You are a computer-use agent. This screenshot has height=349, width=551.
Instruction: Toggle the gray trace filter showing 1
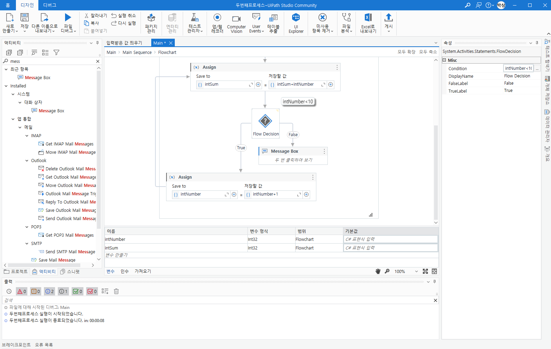click(x=63, y=291)
